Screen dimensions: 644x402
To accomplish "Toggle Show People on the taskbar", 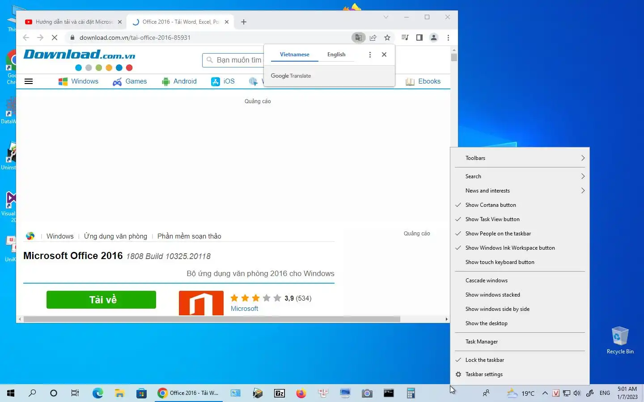I will click(x=520, y=234).
